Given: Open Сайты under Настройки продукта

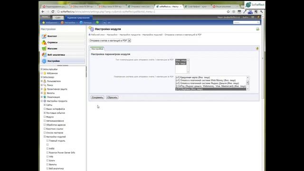Looking at the screenshot, I should [x=49, y=105].
